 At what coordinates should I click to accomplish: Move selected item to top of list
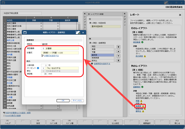(118, 47)
